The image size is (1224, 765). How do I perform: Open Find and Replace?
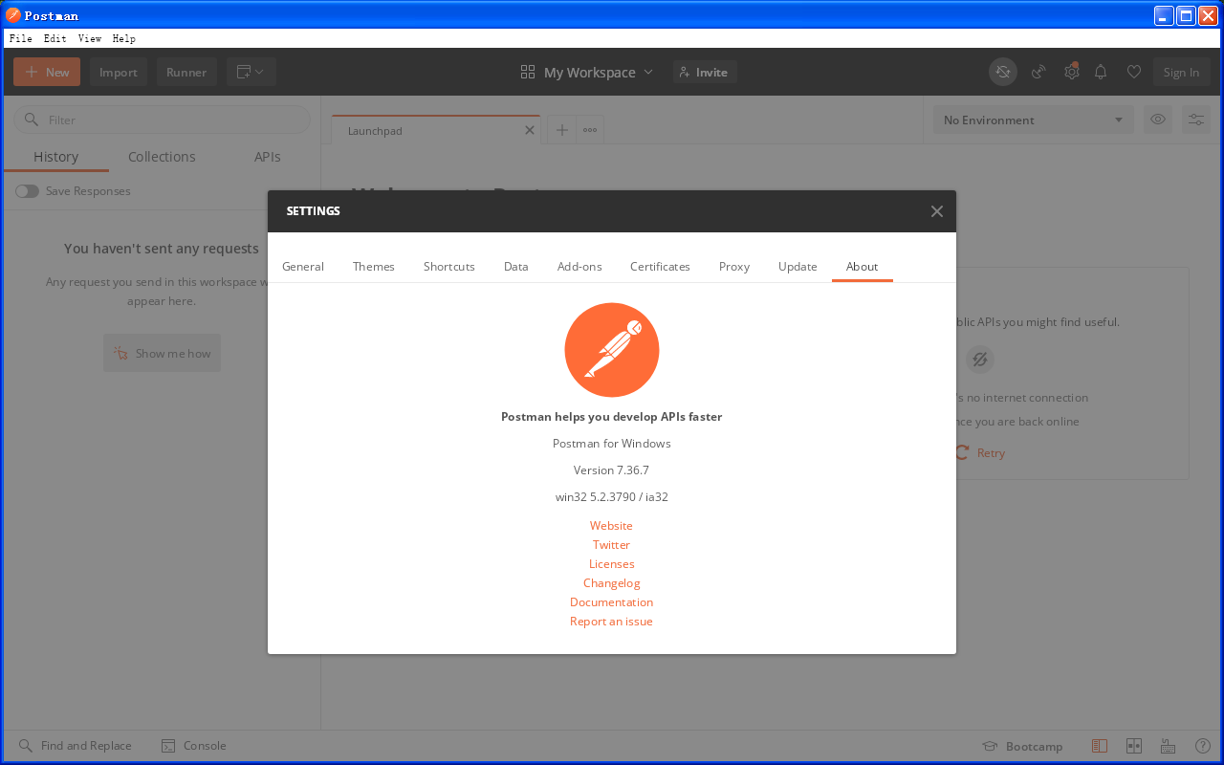coord(76,746)
